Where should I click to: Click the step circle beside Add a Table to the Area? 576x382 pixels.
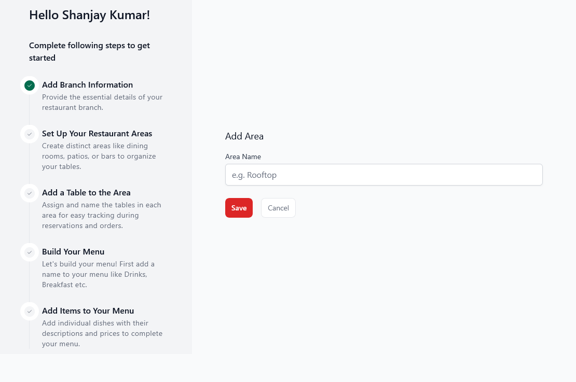click(30, 193)
